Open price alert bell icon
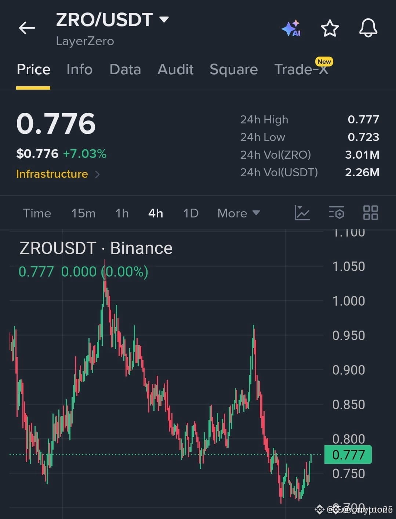The width and height of the screenshot is (396, 519). tap(368, 28)
